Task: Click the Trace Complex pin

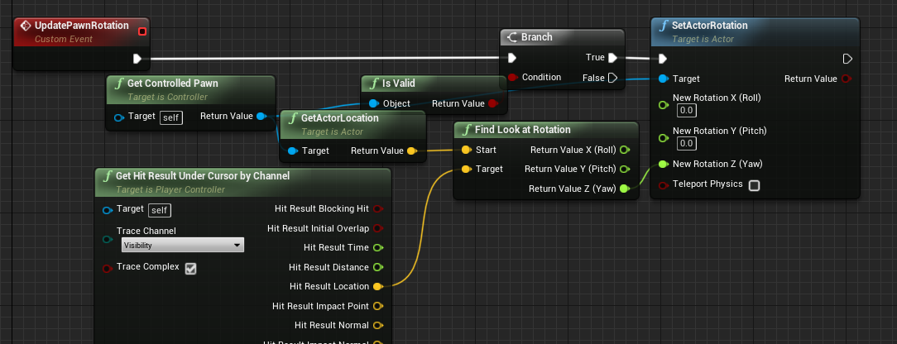Action: click(107, 268)
